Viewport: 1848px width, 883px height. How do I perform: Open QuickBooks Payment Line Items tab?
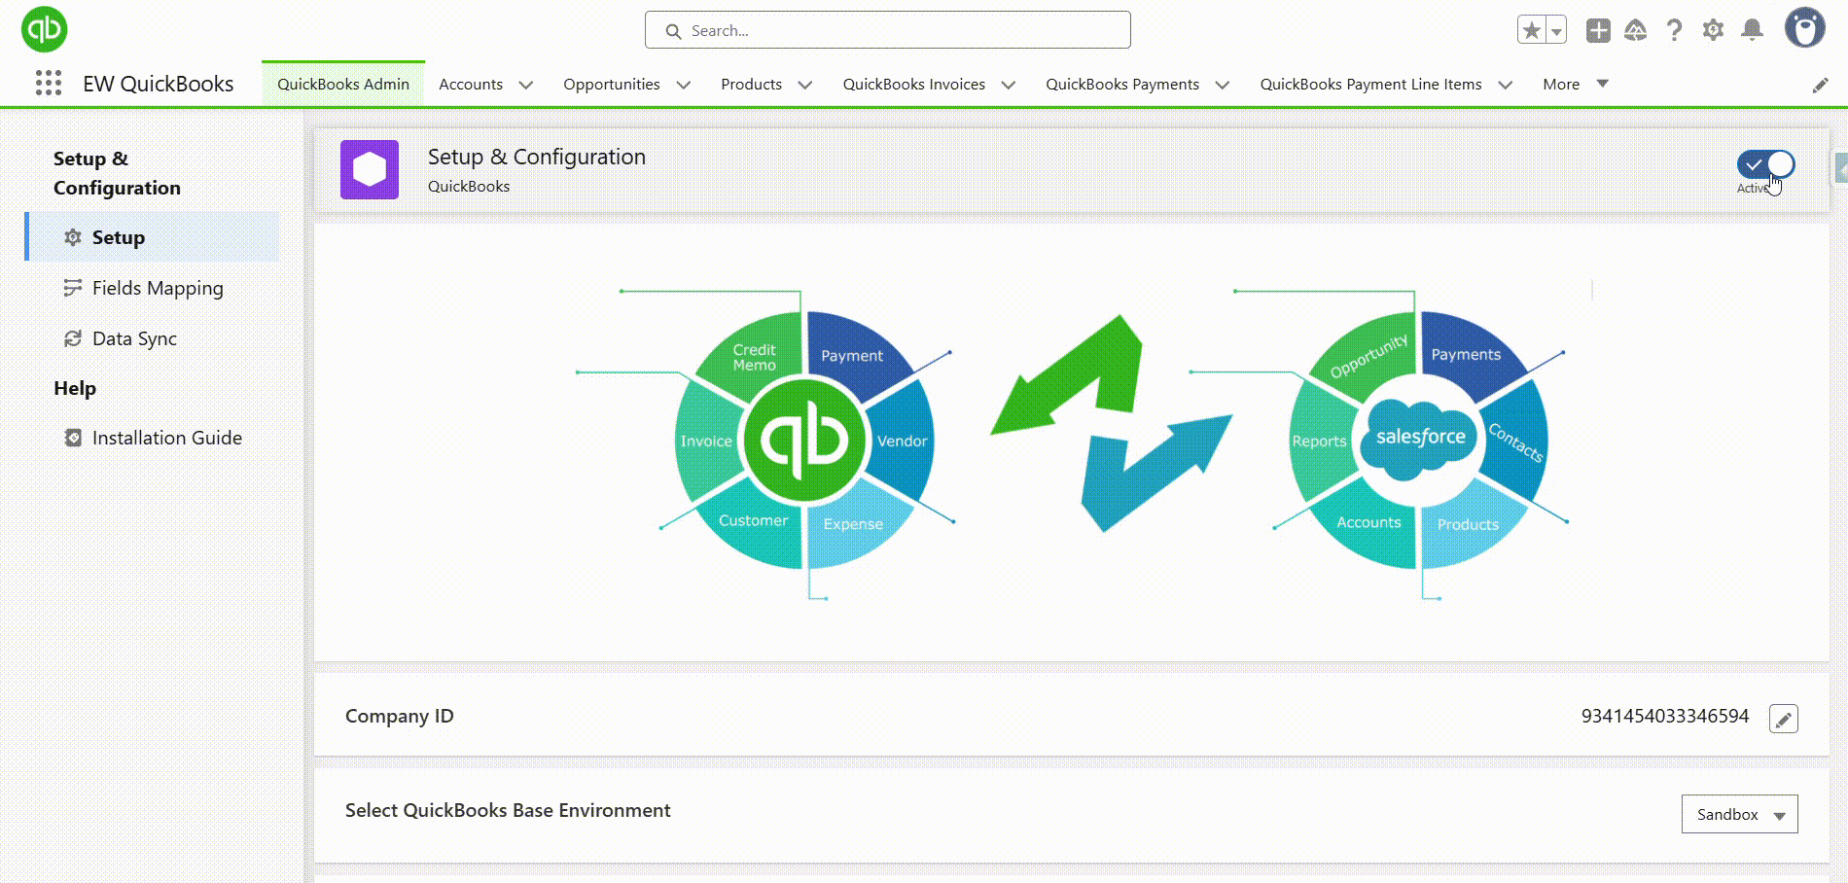click(1370, 85)
